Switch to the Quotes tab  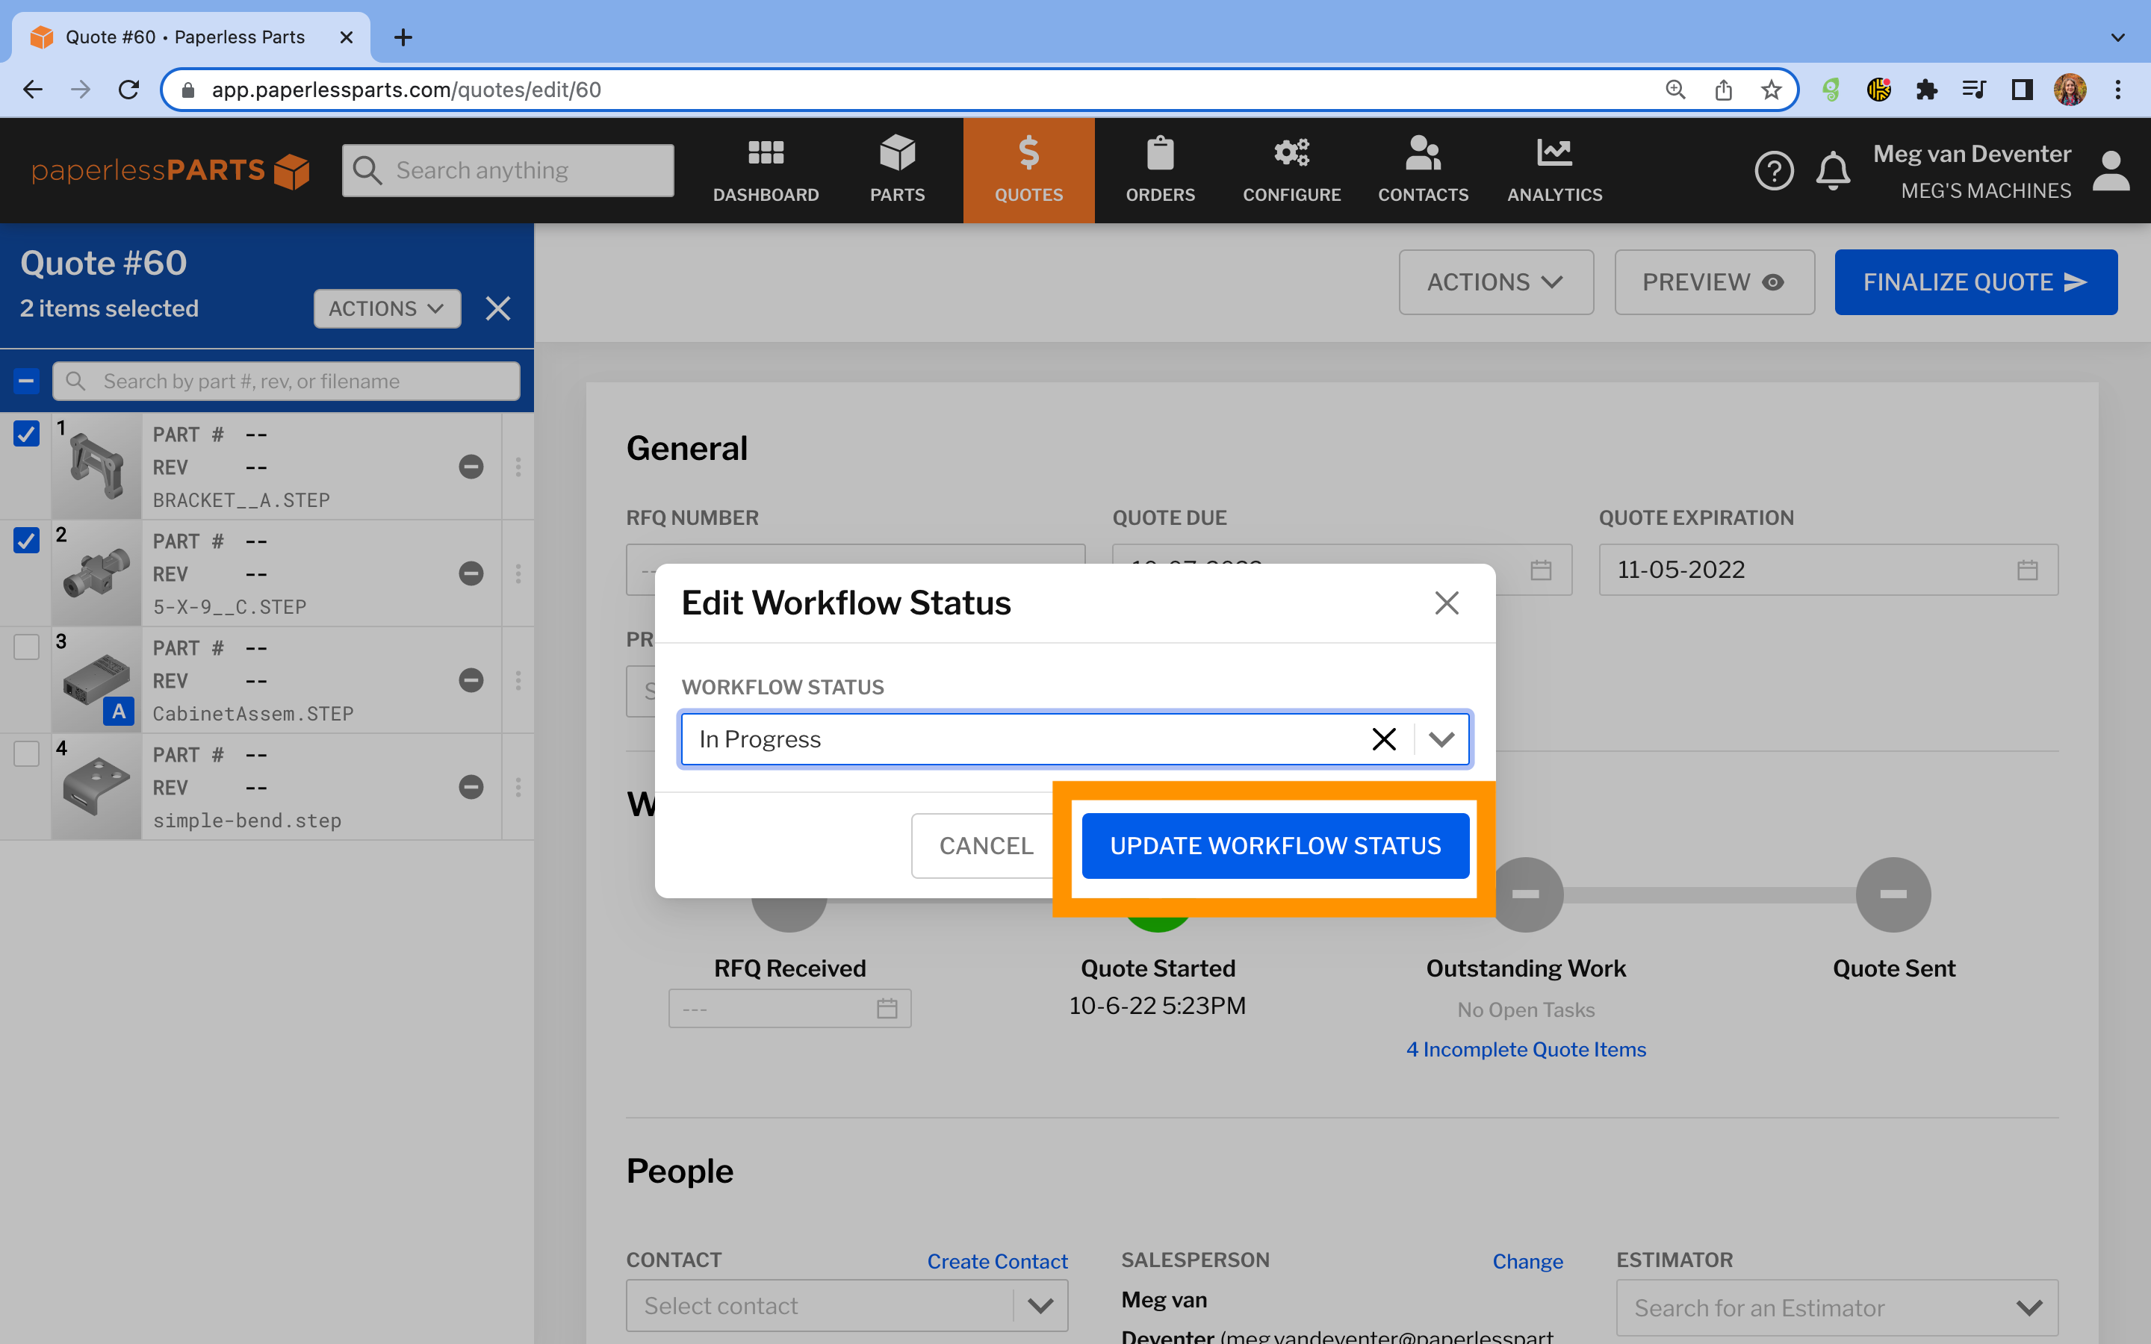pyautogui.click(x=1028, y=171)
